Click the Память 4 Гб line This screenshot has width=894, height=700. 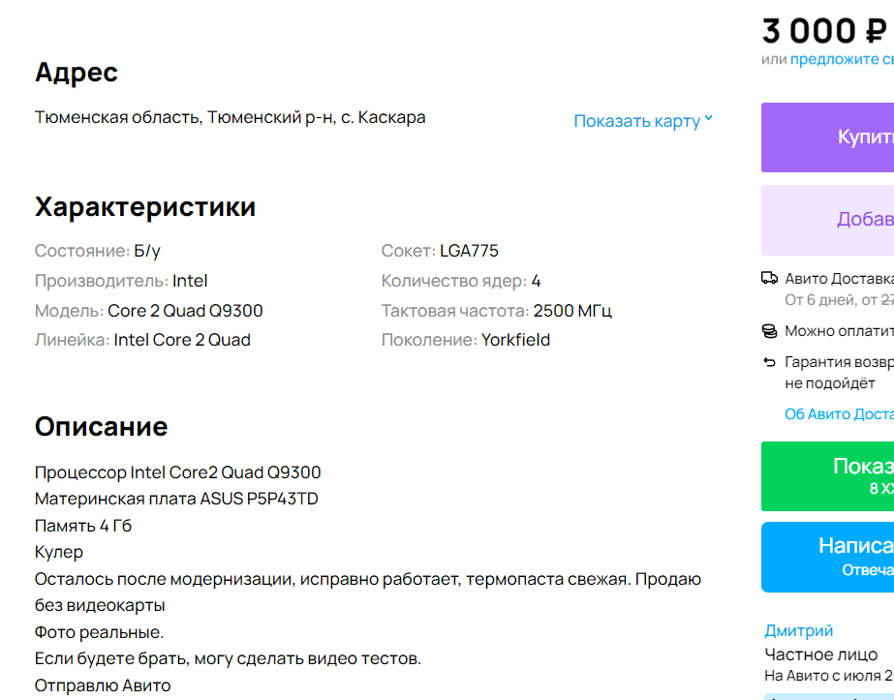coord(83,526)
